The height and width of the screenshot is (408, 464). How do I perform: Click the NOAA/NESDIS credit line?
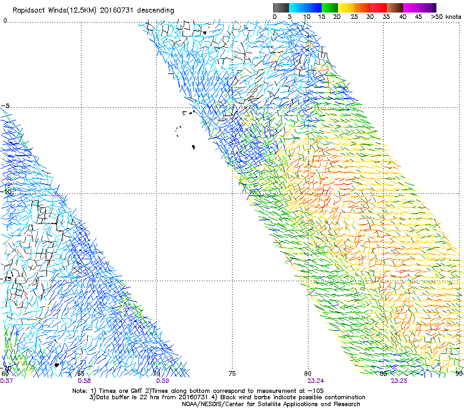tap(271, 404)
